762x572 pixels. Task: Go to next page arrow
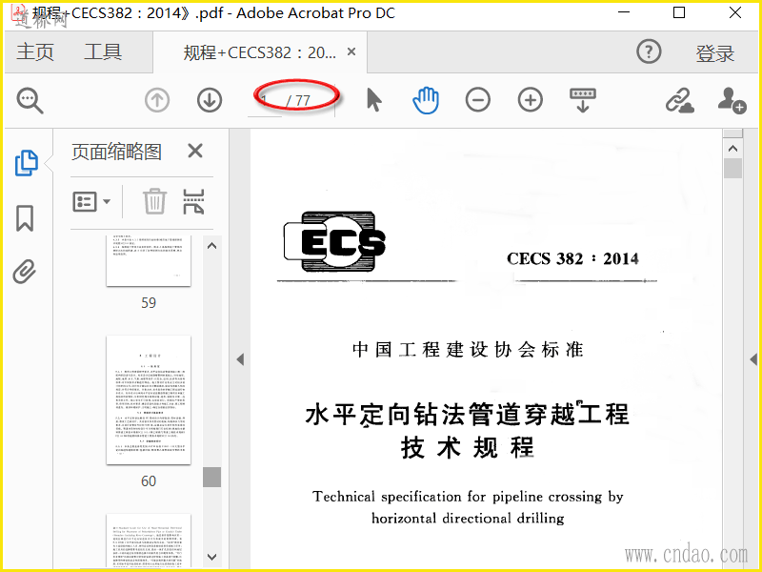(210, 101)
